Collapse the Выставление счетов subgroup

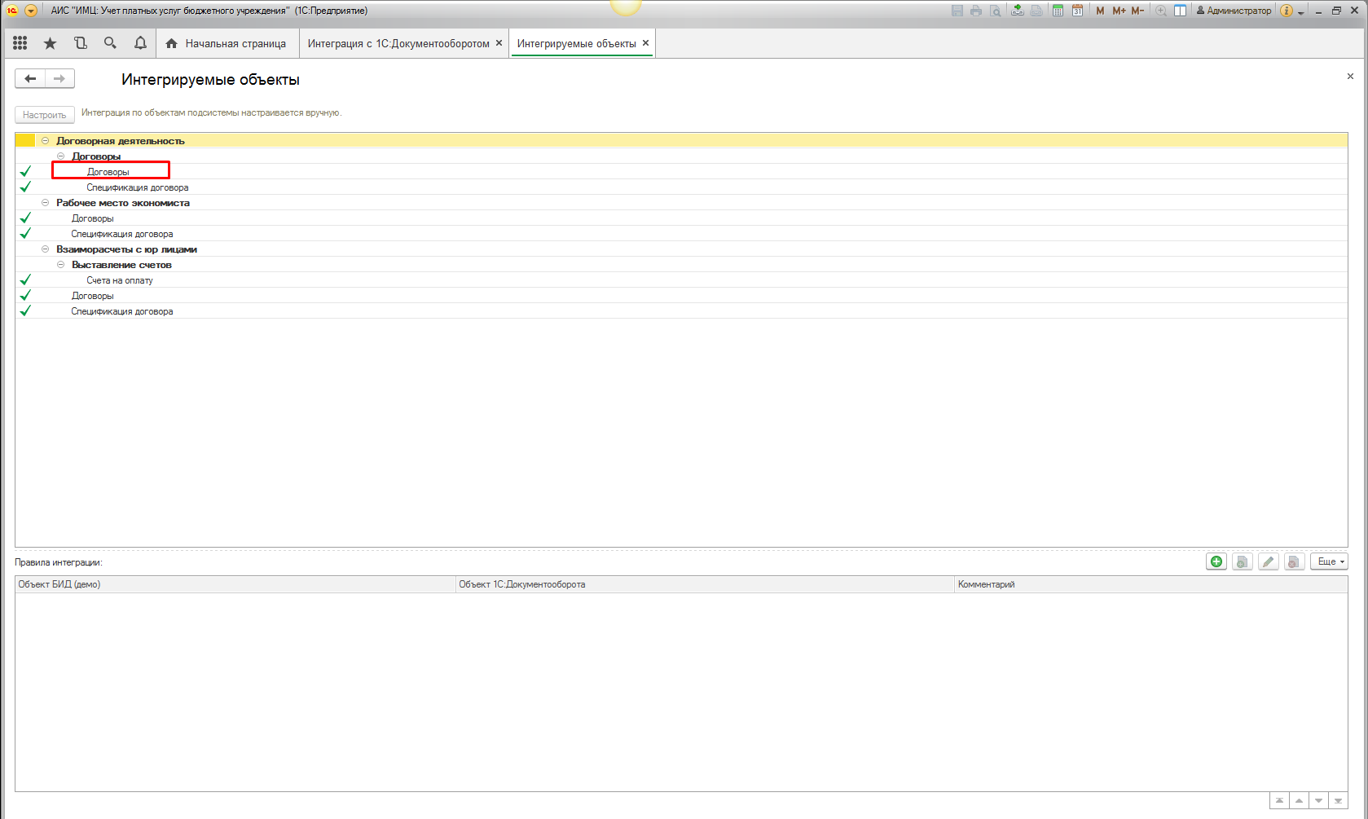61,265
